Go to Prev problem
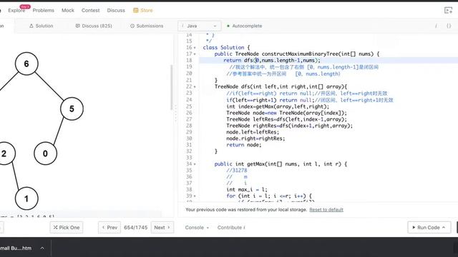This screenshot has height=257, width=458. 109,228
